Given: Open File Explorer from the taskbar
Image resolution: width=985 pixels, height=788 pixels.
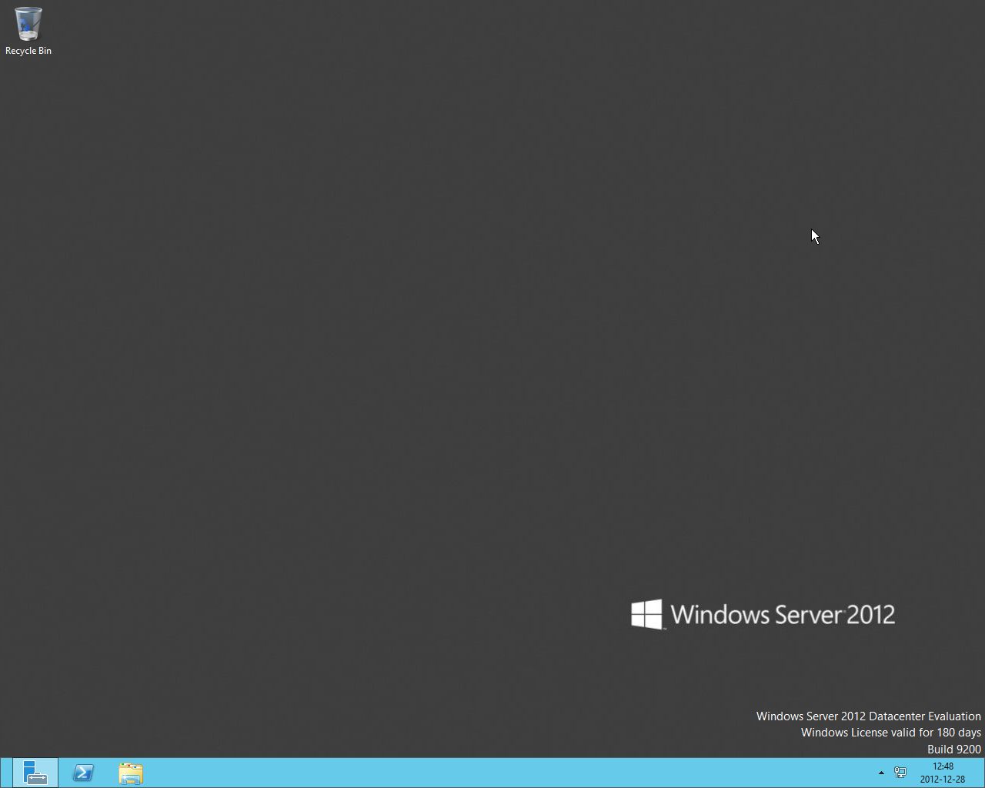Looking at the screenshot, I should (131, 773).
